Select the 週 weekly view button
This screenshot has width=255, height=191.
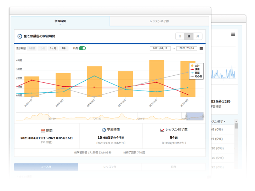pos(189,36)
